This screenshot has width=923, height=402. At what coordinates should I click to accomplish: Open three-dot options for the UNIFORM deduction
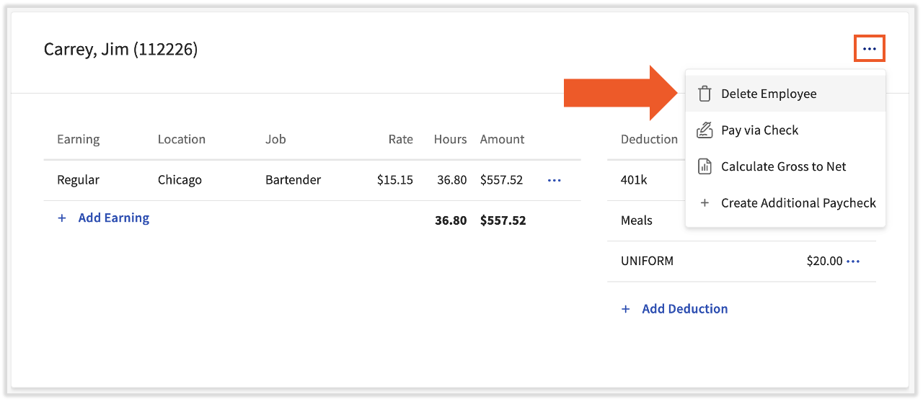click(853, 262)
